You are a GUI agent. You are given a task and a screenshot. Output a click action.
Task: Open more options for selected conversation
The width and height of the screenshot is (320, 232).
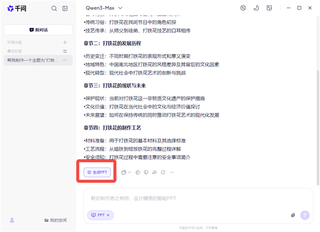(x=65, y=60)
